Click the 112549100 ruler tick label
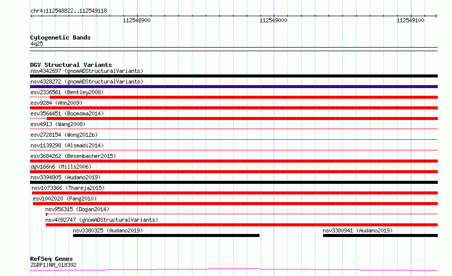This screenshot has height=276, width=452. click(x=410, y=20)
